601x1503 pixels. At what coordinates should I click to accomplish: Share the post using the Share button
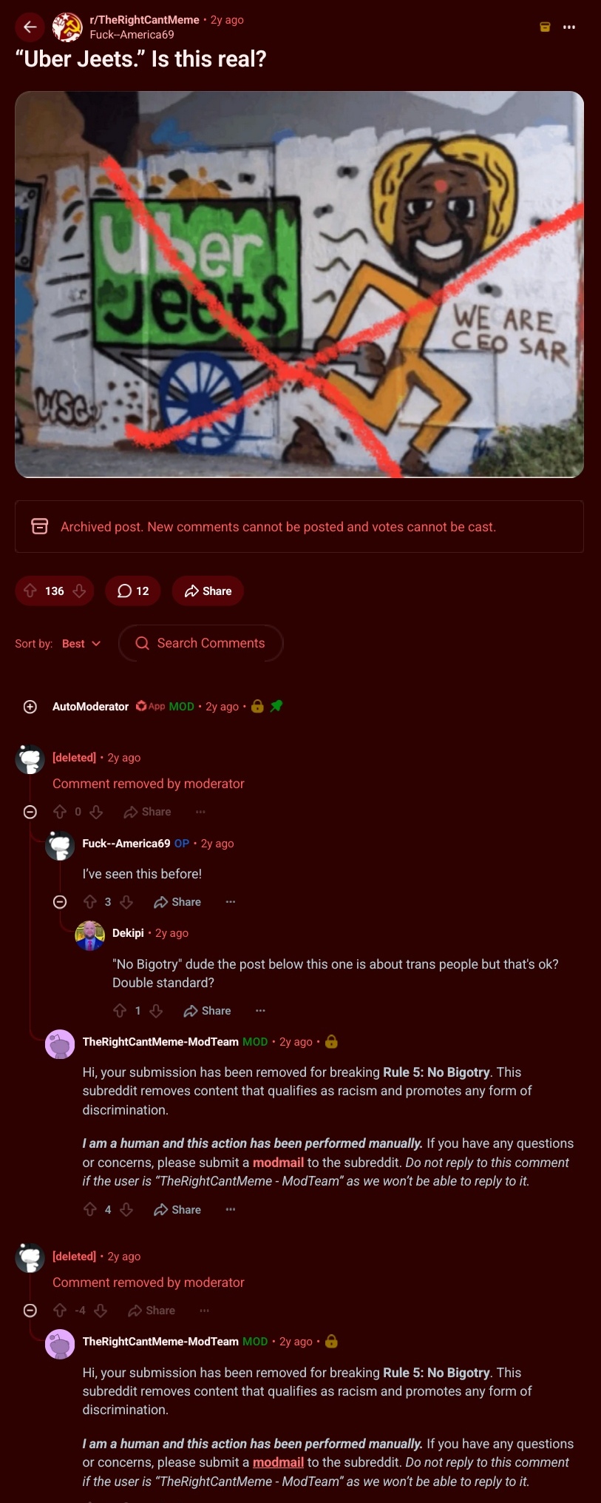point(208,591)
